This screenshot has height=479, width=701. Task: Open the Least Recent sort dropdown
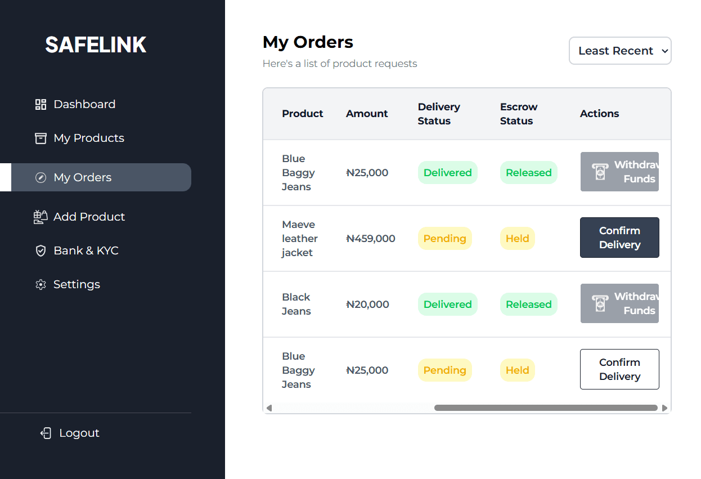coord(620,51)
